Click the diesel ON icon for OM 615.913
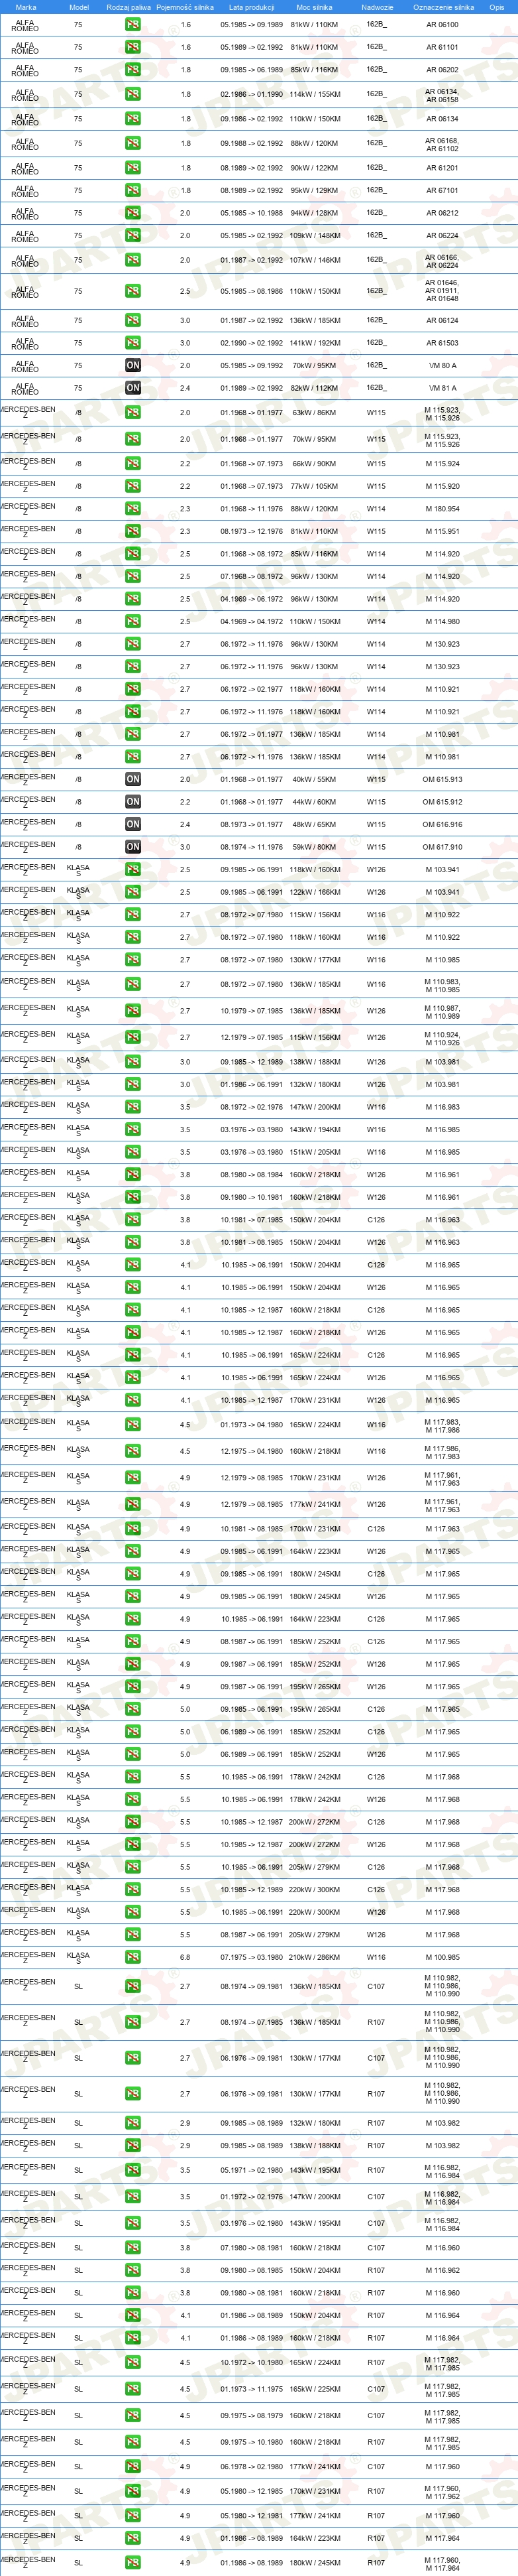The image size is (518, 2576). point(132,779)
